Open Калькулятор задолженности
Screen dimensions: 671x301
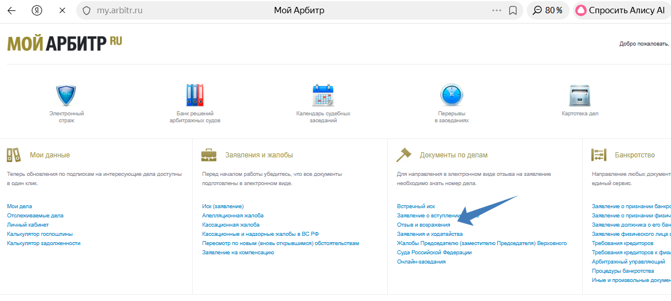pyautogui.click(x=44, y=243)
